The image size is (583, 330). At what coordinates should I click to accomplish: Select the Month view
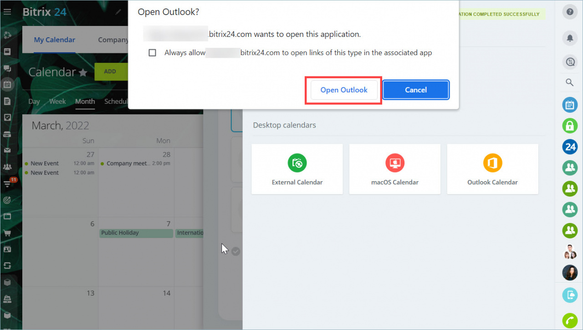tap(85, 102)
